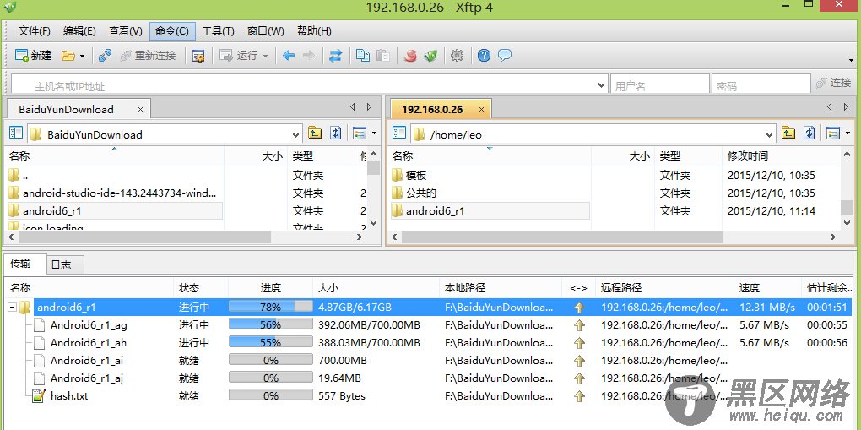Open the 命令(C) menu

pos(172,30)
